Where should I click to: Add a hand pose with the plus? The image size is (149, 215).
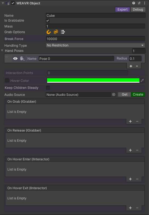131,66
